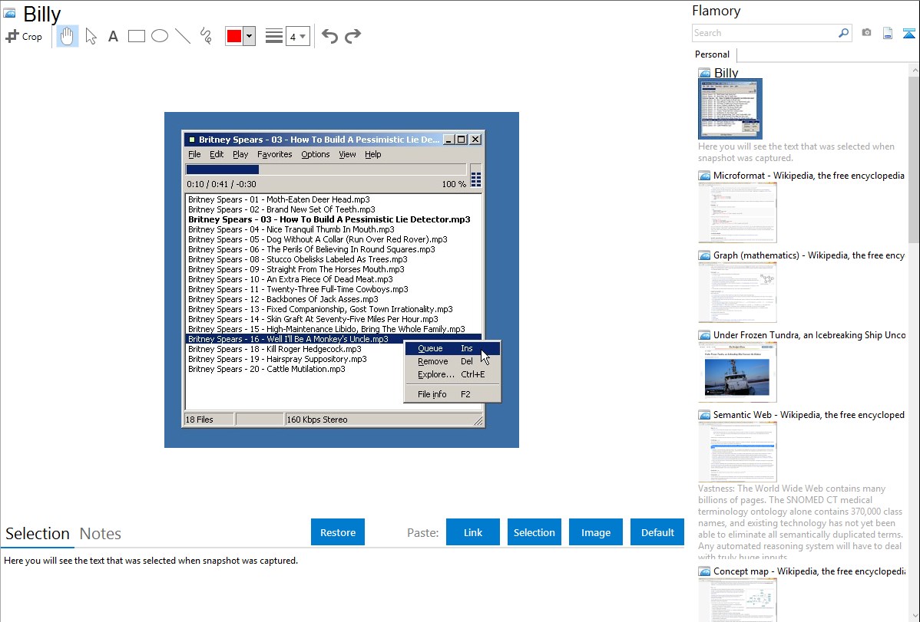The width and height of the screenshot is (920, 622).
Task: Select the Crop tool
Action: 24,36
